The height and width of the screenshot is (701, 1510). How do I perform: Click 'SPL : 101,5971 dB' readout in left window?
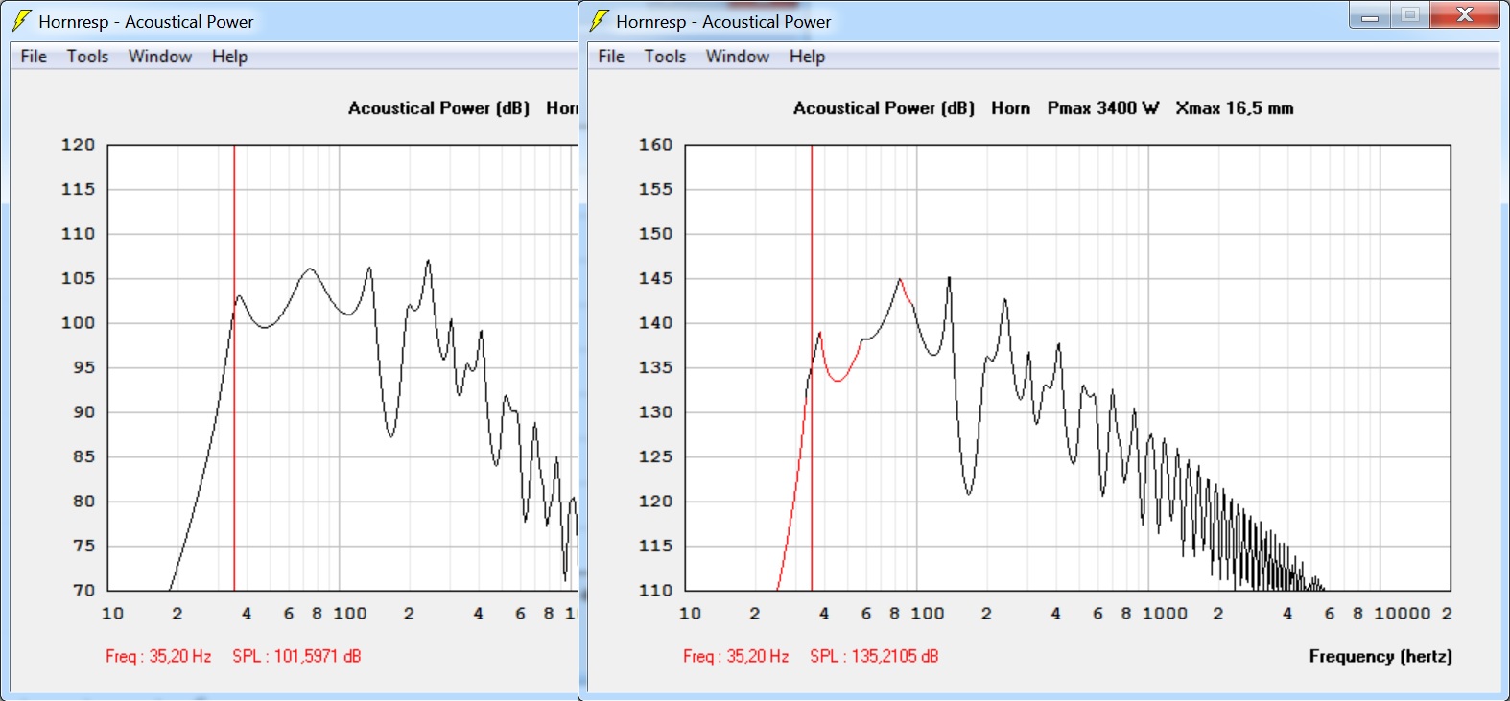(296, 656)
